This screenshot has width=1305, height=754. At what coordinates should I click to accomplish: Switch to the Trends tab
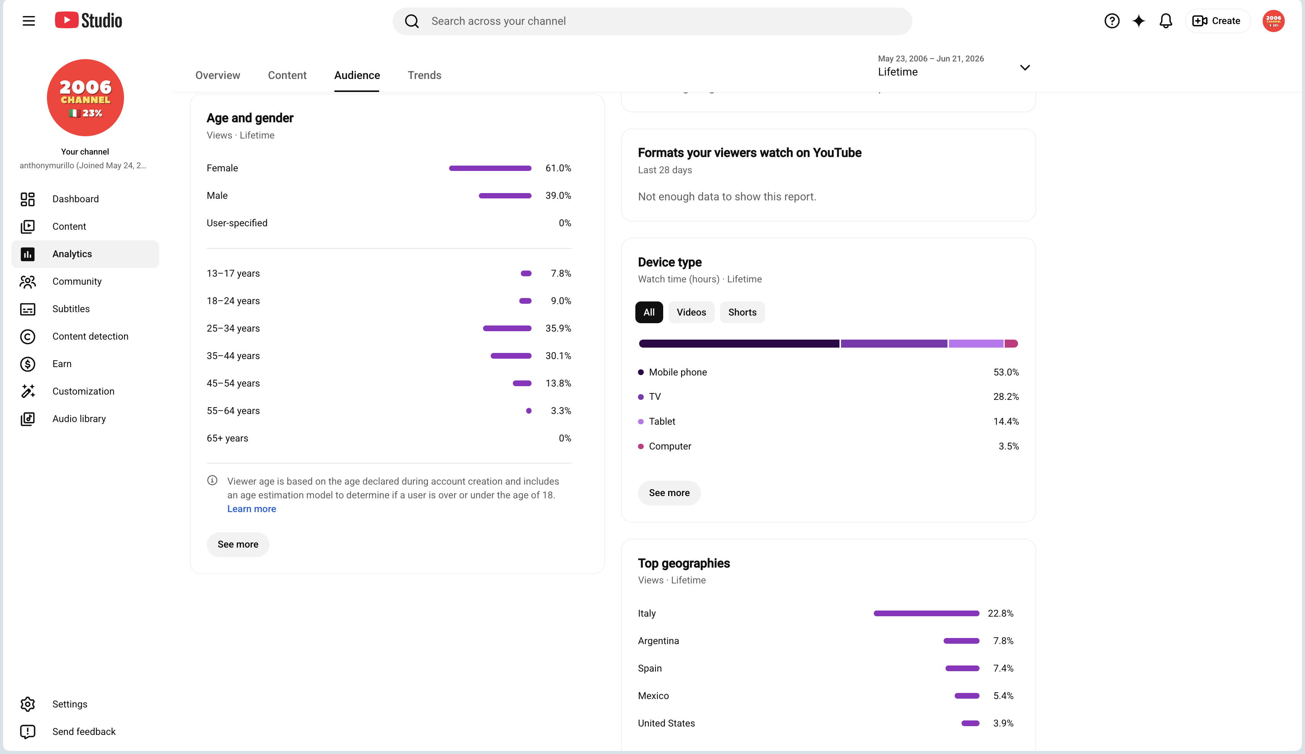coord(424,76)
